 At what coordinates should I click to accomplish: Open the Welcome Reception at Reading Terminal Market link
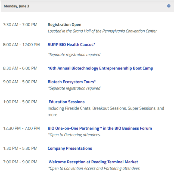coord(93,162)
